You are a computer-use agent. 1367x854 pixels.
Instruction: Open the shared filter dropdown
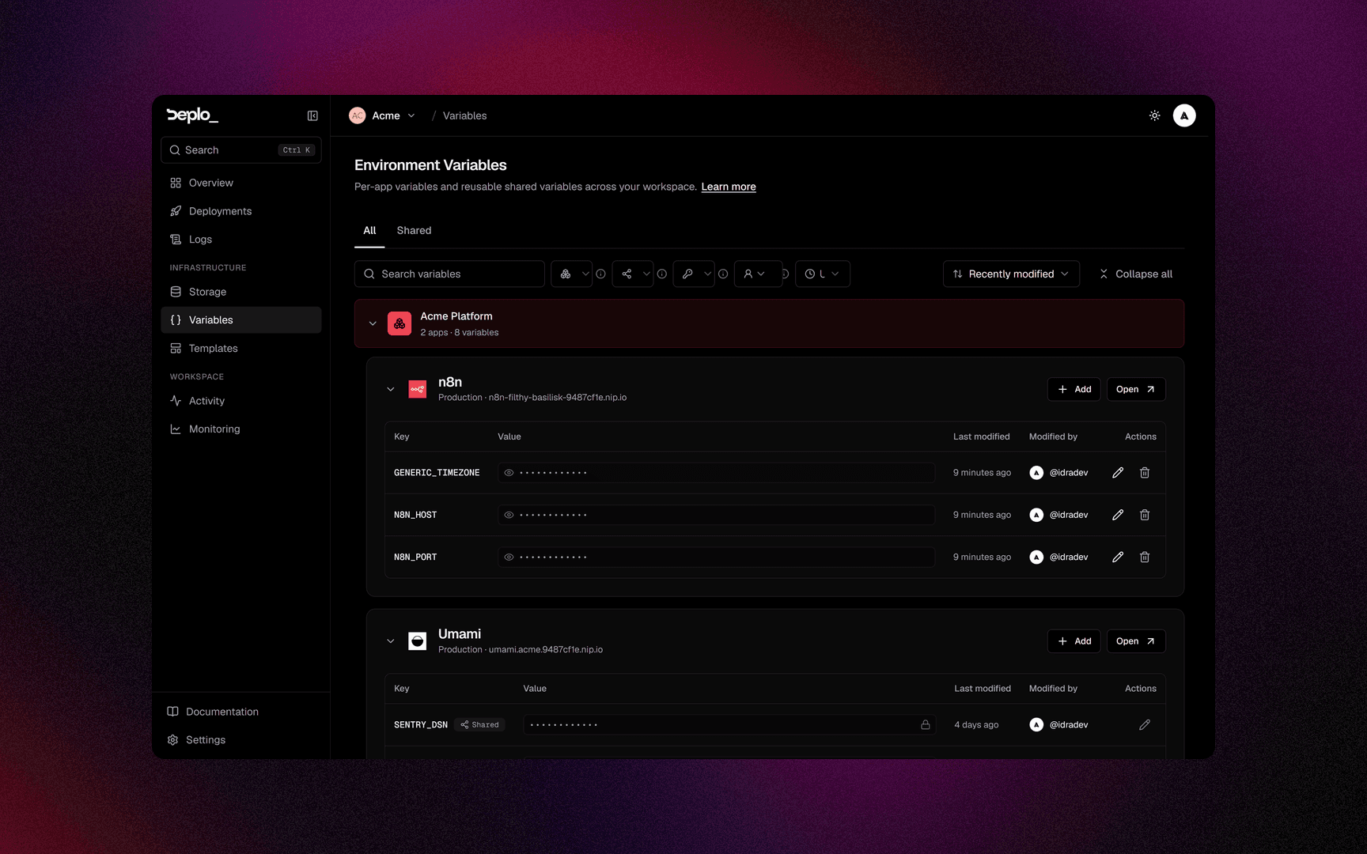point(633,274)
